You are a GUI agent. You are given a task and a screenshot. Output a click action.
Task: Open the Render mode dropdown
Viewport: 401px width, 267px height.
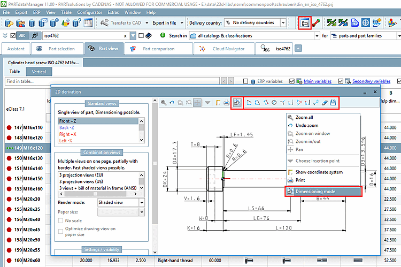141,203
